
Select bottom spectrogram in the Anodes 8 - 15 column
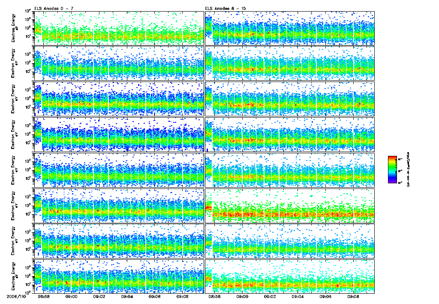click(x=290, y=276)
